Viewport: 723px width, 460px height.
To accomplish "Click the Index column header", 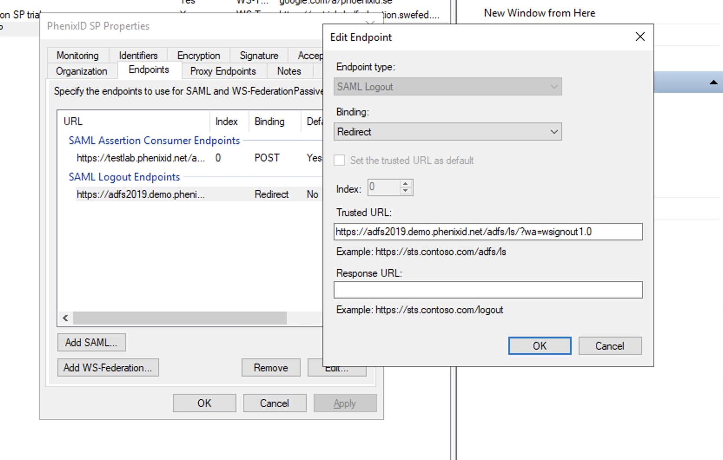I will click(229, 122).
